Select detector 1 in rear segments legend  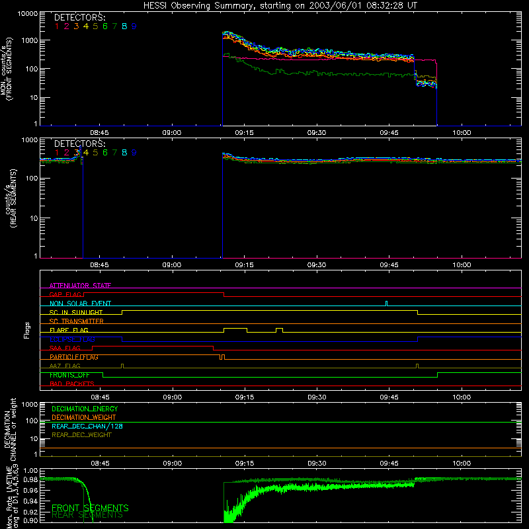(57, 153)
